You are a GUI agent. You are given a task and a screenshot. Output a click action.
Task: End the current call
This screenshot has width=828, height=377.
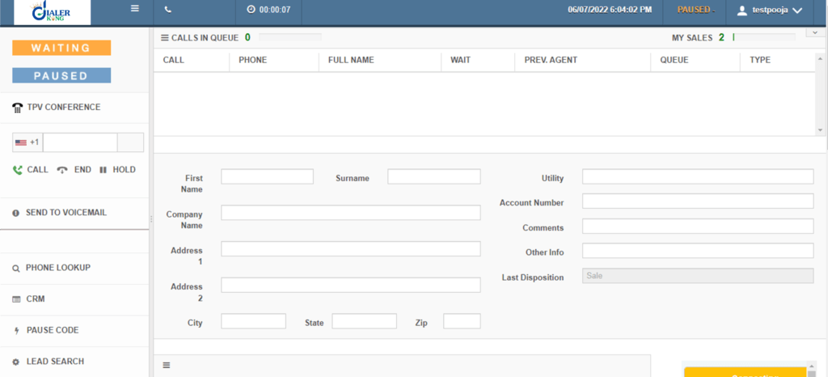pyautogui.click(x=74, y=170)
